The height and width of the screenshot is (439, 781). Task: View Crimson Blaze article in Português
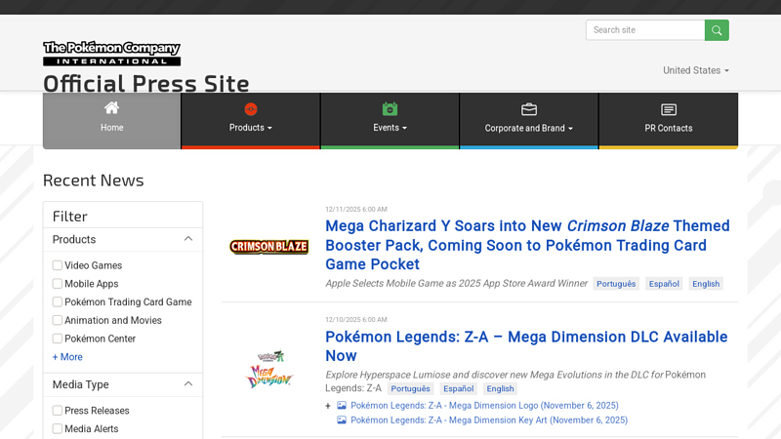coord(616,284)
